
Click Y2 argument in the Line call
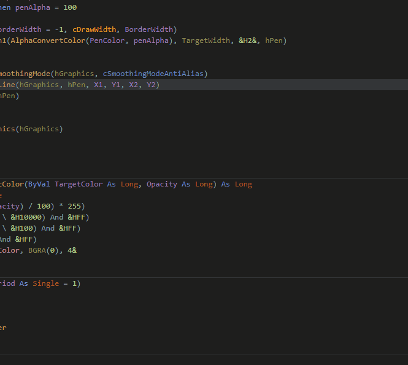coord(151,85)
